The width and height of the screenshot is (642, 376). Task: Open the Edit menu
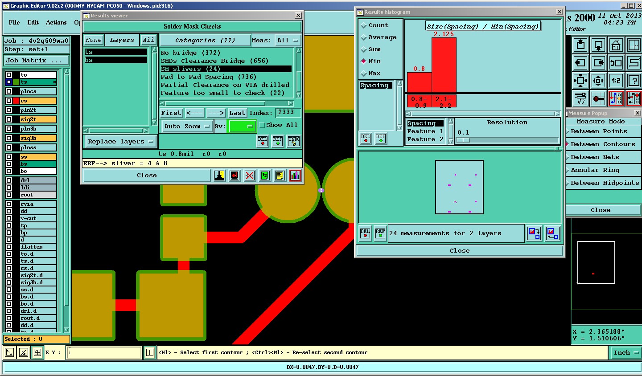pyautogui.click(x=33, y=23)
